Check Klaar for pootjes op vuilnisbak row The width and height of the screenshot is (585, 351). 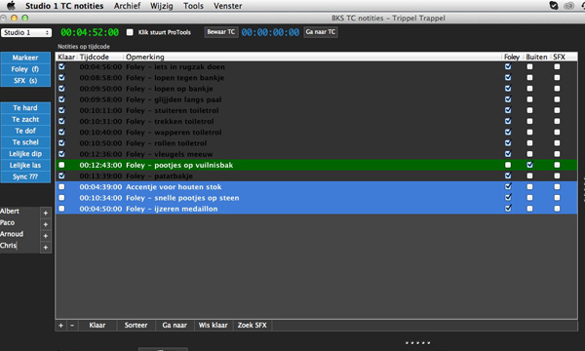[x=61, y=165]
